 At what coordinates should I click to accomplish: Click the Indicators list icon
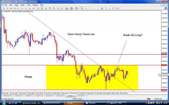pos(67,8)
